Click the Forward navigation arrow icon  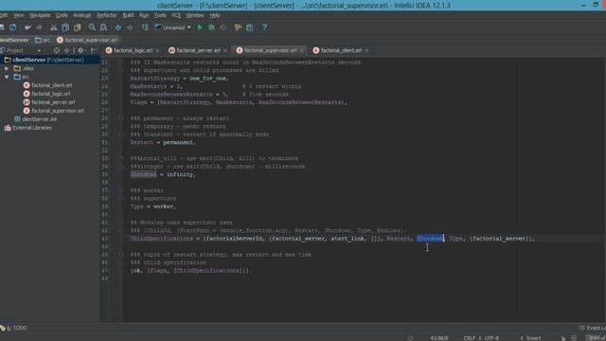pyautogui.click(x=131, y=27)
